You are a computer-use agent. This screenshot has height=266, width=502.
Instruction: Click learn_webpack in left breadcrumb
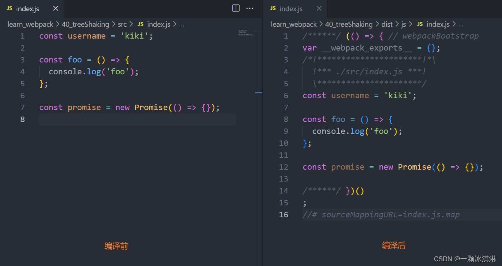[30, 24]
